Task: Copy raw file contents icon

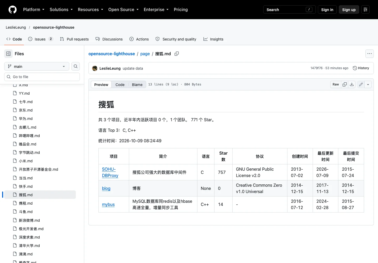Action: coord(345,84)
